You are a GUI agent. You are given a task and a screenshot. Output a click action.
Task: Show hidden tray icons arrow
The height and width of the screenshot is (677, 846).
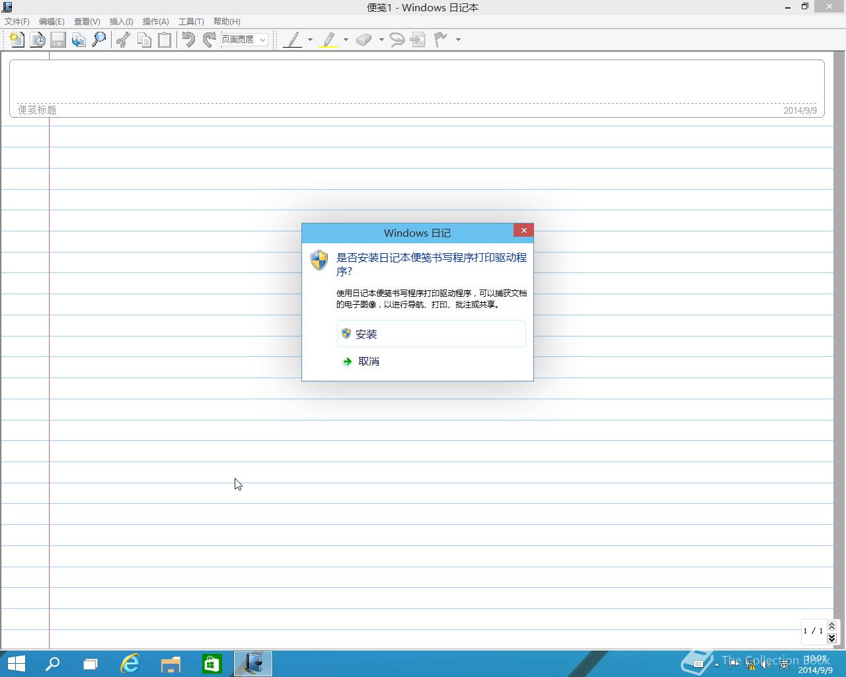tap(716, 664)
